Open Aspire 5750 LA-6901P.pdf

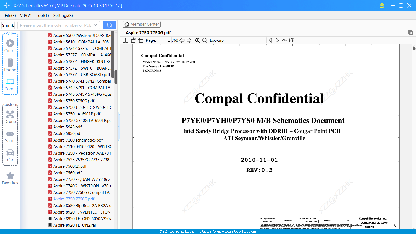(74, 114)
